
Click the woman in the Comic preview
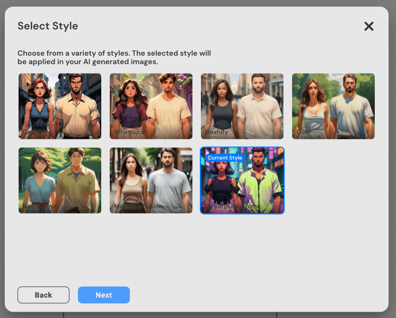coord(39,109)
